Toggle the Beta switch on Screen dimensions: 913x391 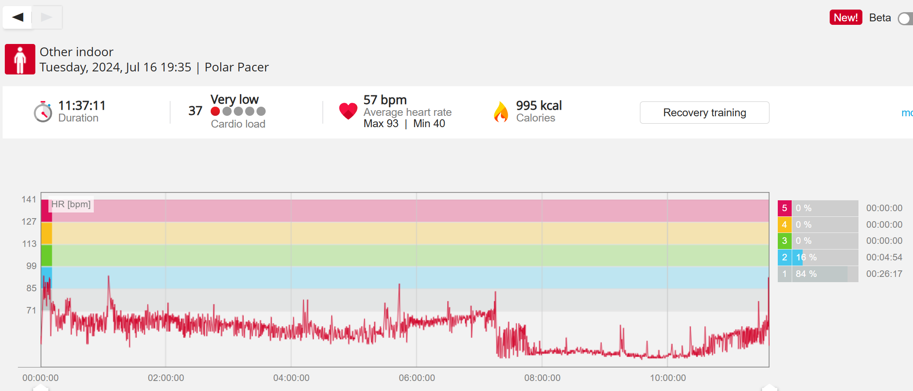[905, 19]
